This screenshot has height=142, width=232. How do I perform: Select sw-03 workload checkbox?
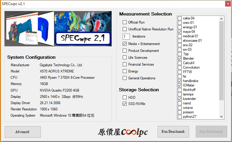pyautogui.click(x=180, y=50)
